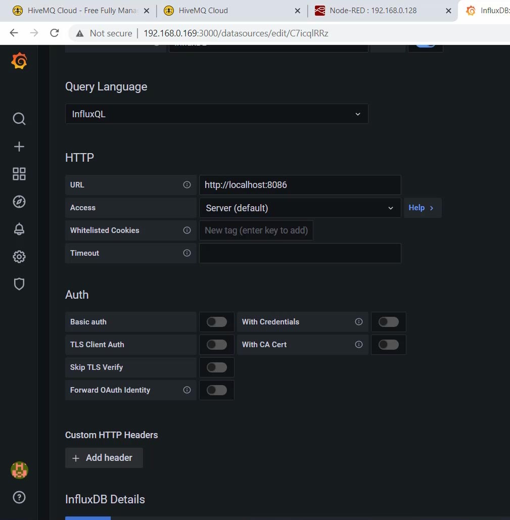Open the Create plus icon in sidebar
Image resolution: width=510 pixels, height=520 pixels.
(x=19, y=147)
